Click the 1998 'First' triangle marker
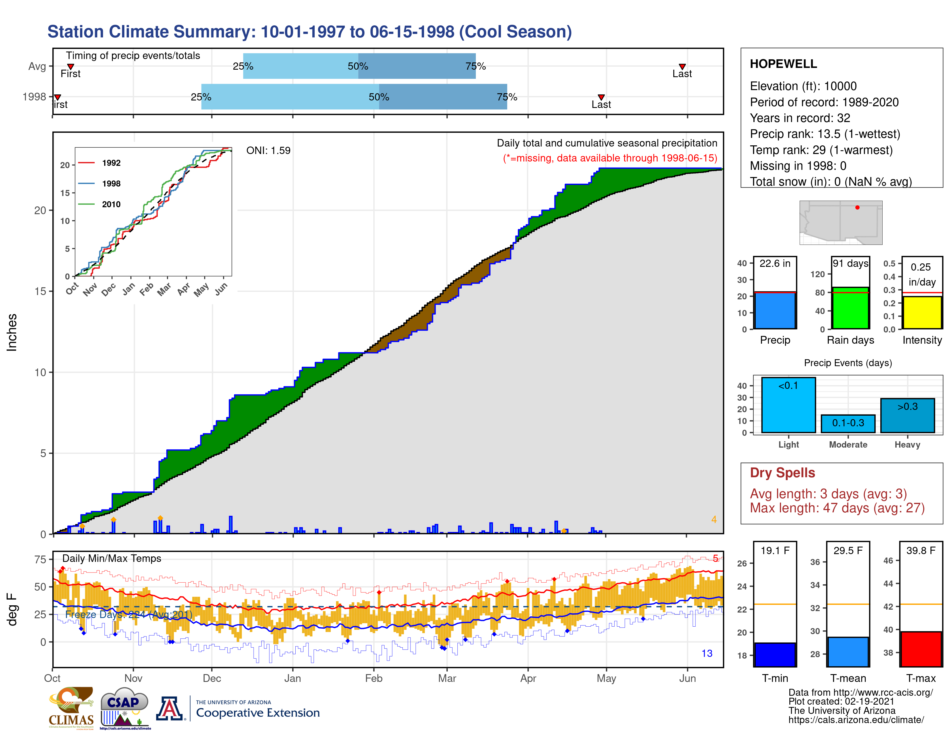The width and height of the screenshot is (950, 734). [57, 97]
